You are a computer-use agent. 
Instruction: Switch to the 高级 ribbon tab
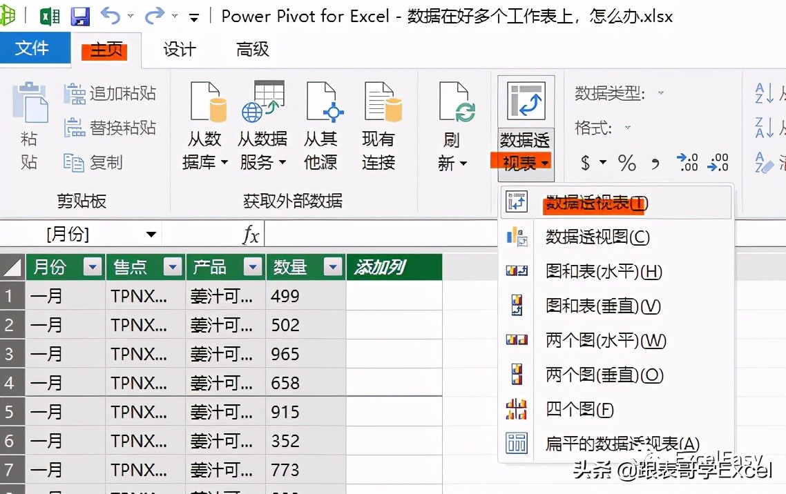pyautogui.click(x=253, y=50)
